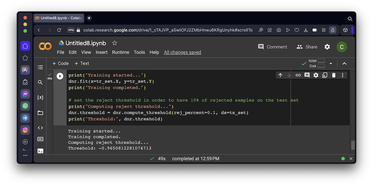Open the terminal panel in sidebar
Image resolution: width=373 pixels, height=186 pixels.
40,151
